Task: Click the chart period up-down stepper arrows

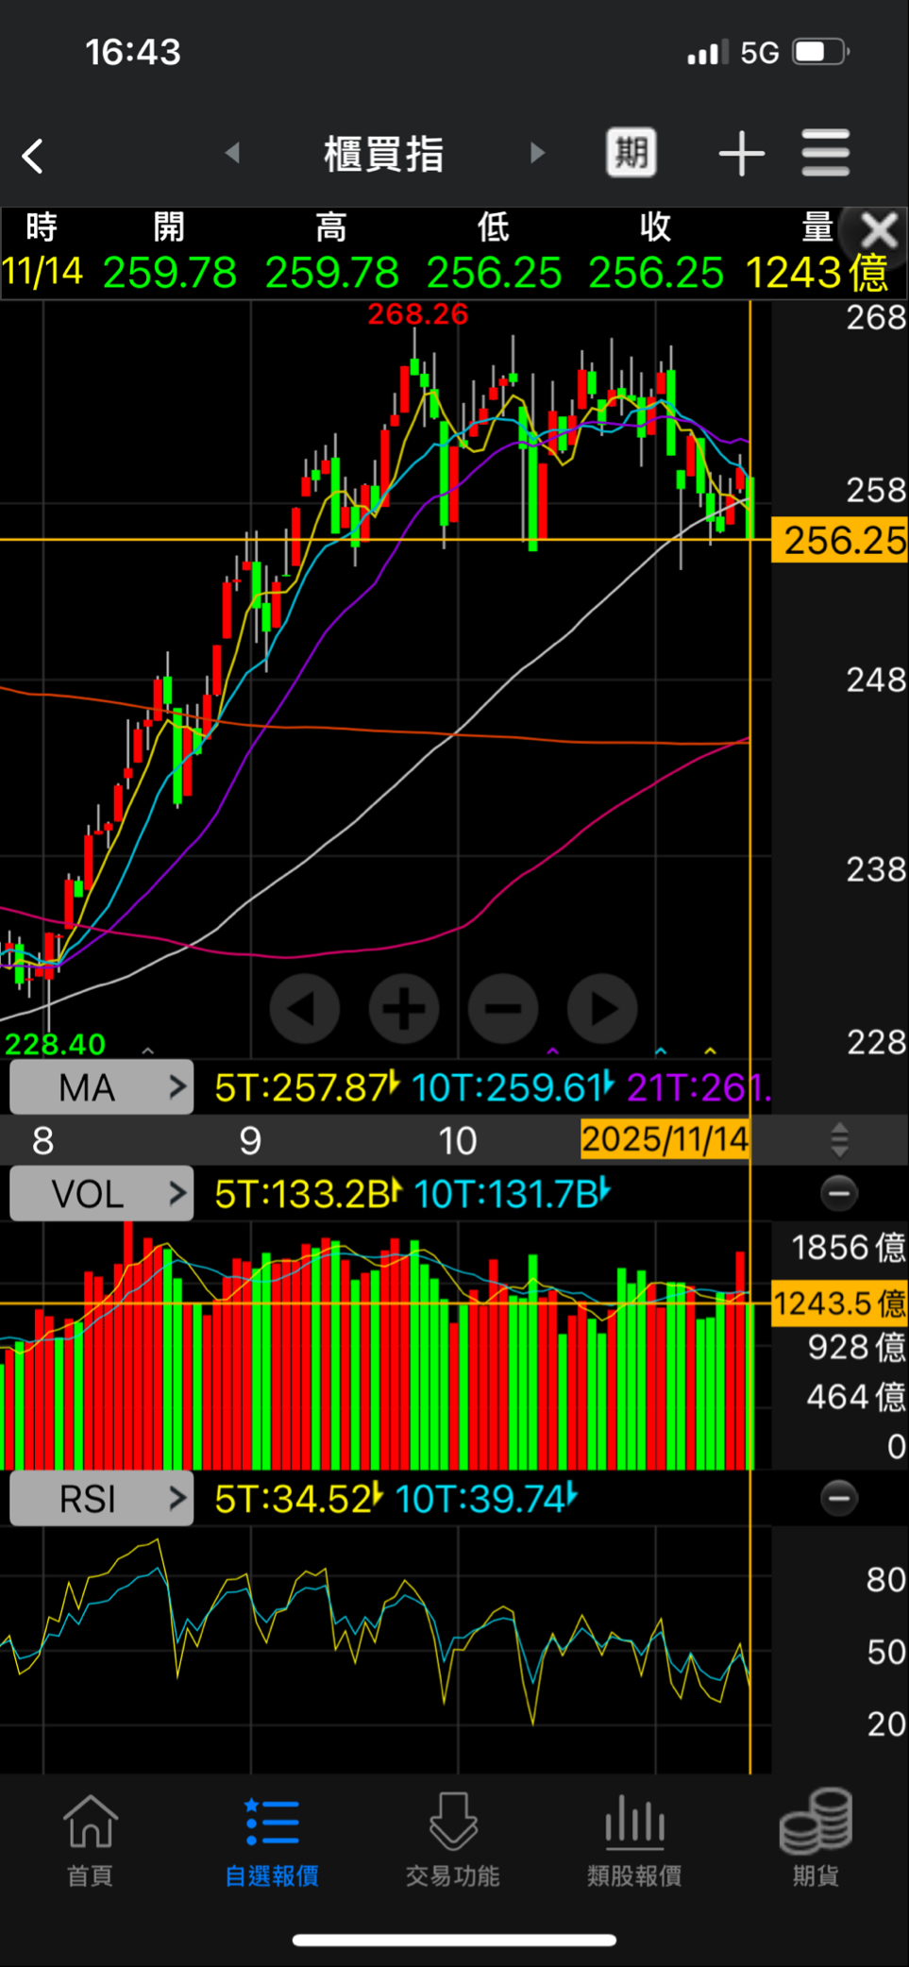Action: [x=839, y=1140]
